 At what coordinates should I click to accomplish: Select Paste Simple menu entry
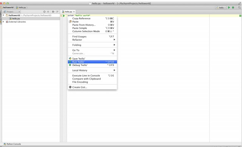[x=92, y=28]
